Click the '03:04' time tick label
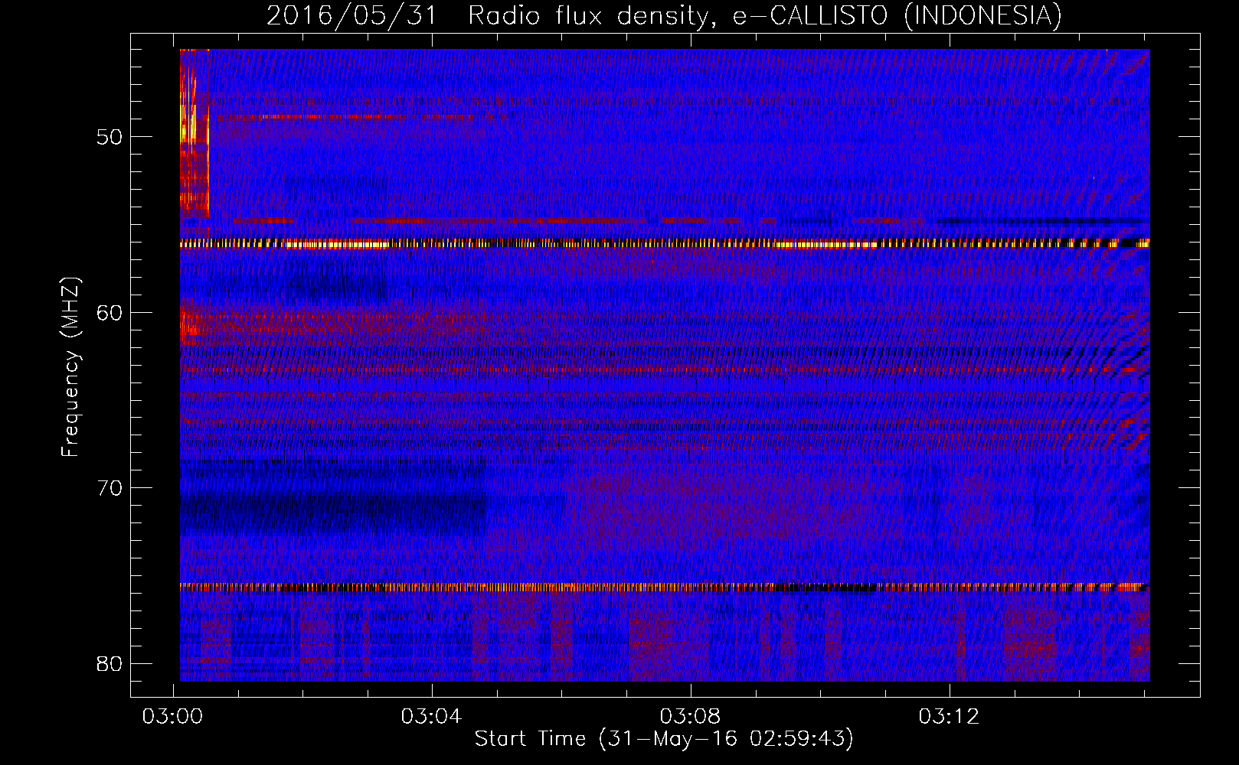The height and width of the screenshot is (765, 1239). (x=432, y=717)
